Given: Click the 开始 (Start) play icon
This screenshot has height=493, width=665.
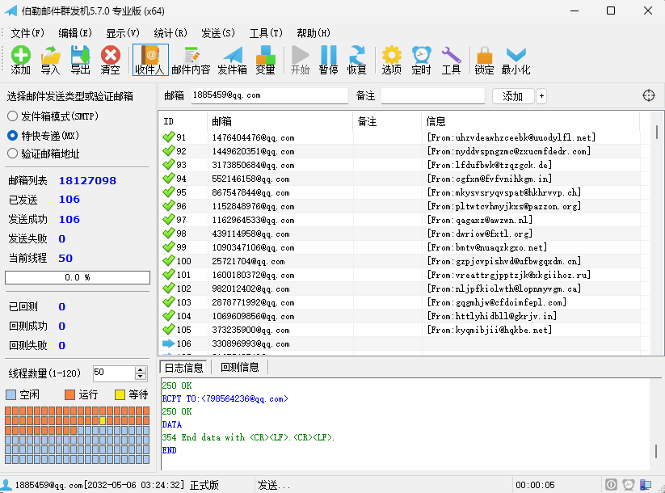Looking at the screenshot, I should (300, 60).
